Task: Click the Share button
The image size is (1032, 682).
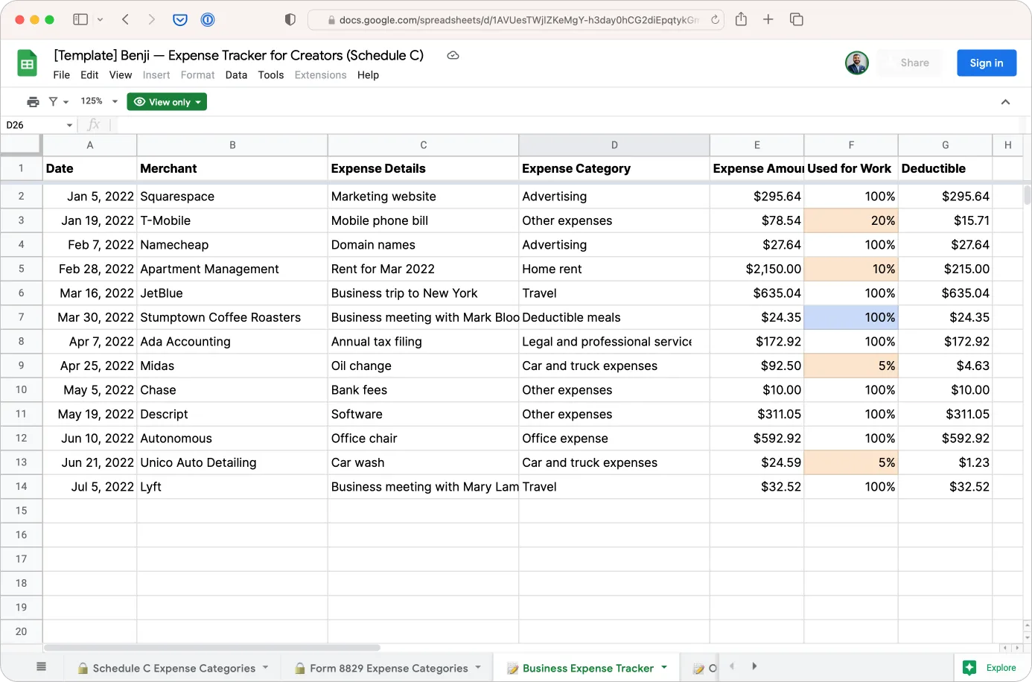Action: pos(909,63)
